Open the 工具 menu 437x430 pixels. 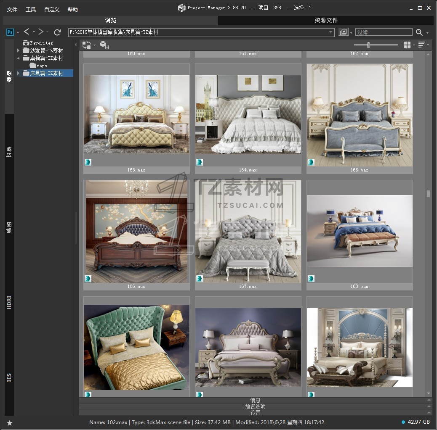click(31, 9)
